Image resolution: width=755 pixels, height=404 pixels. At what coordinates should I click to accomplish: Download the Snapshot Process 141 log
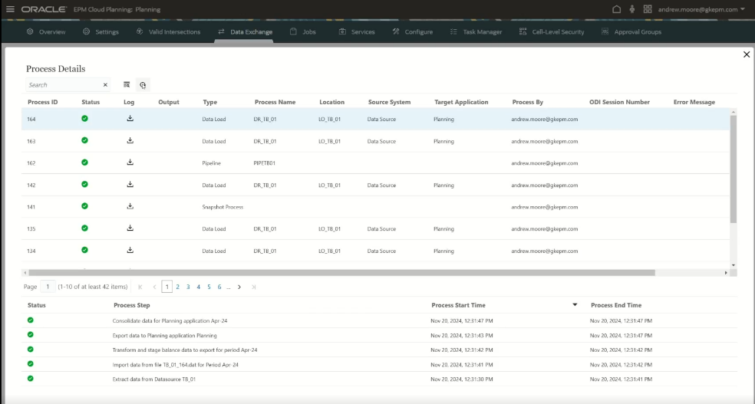130,206
